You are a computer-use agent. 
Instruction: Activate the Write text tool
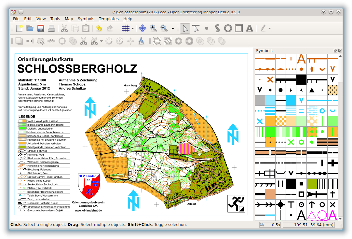coord(249,28)
